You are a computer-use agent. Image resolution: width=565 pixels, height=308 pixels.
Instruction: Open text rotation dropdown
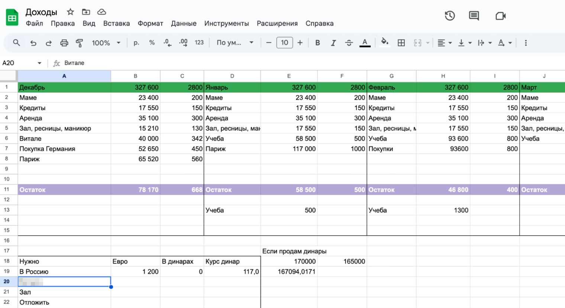[x=505, y=43]
